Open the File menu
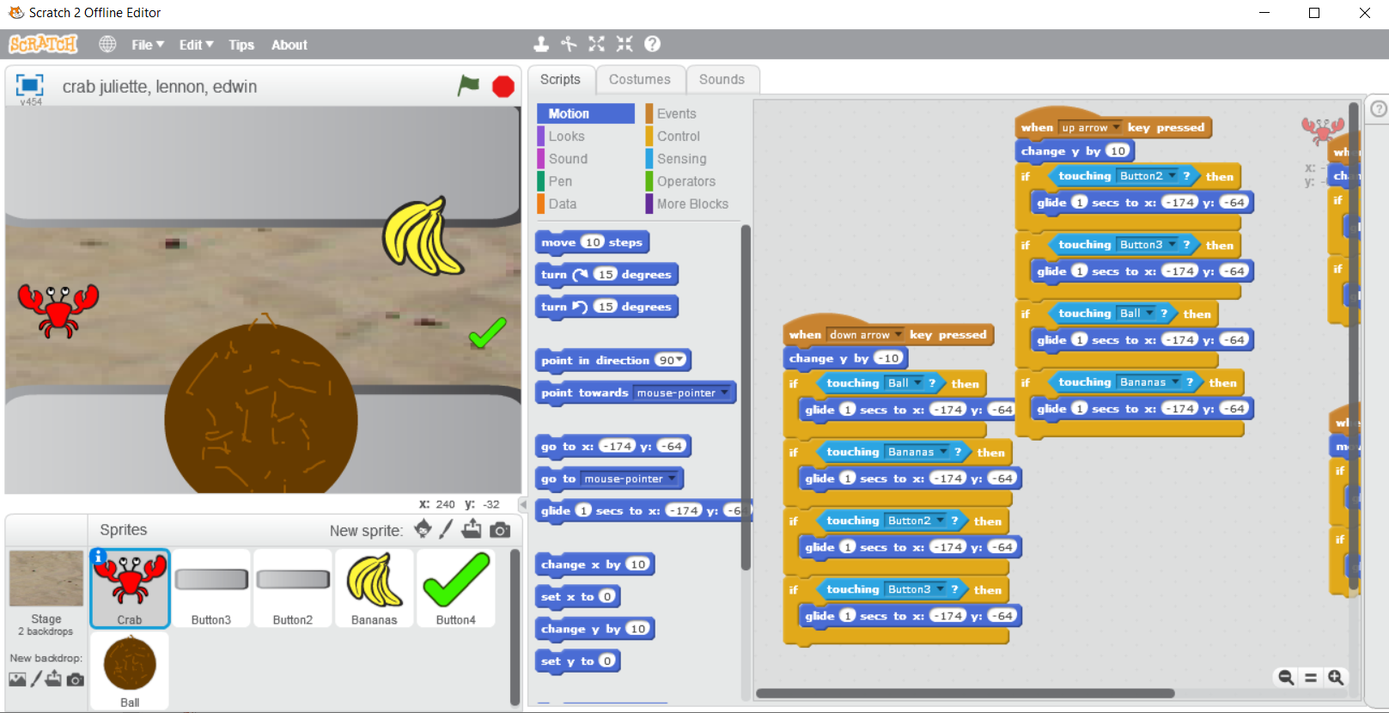 pos(147,45)
